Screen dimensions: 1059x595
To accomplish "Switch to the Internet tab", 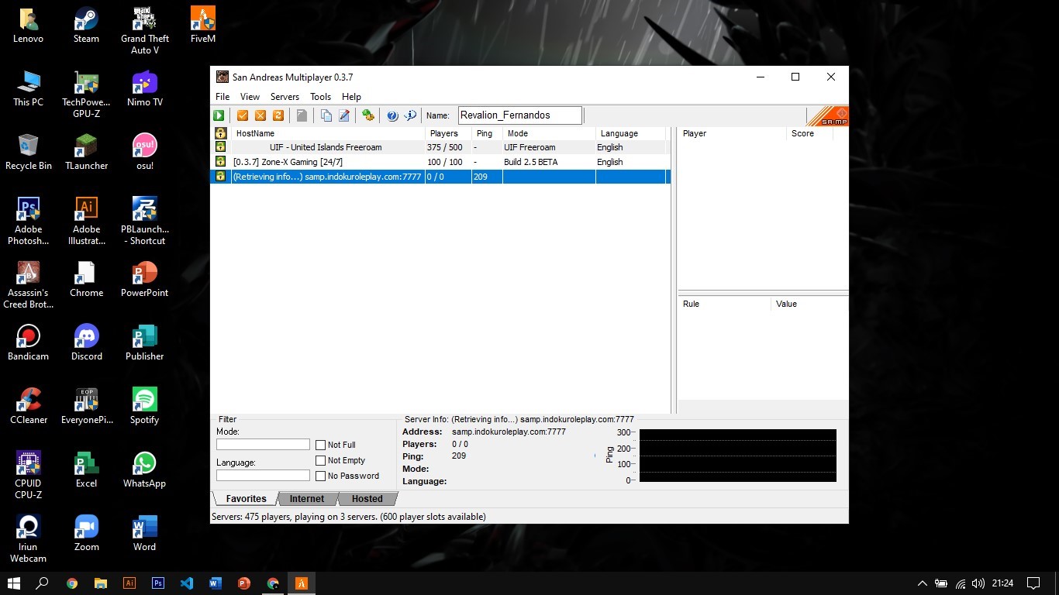I will tap(307, 499).
